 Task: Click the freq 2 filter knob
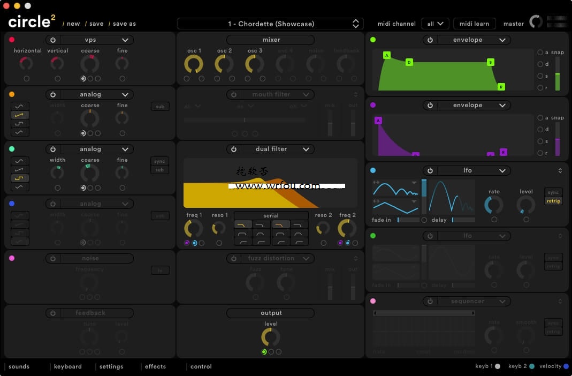347,229
